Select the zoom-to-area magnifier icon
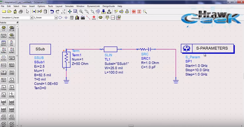Viewport: 244px width, 127px height. click(75, 12)
